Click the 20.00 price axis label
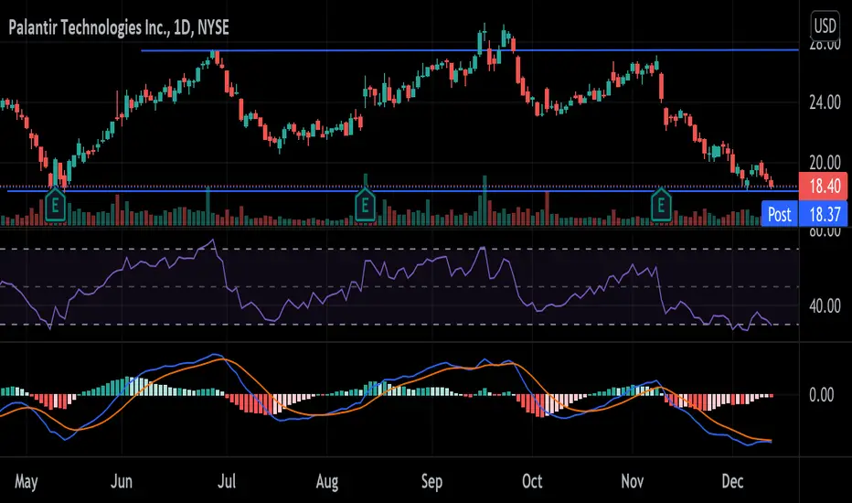Screen dimensions: 852x503 click(825, 162)
